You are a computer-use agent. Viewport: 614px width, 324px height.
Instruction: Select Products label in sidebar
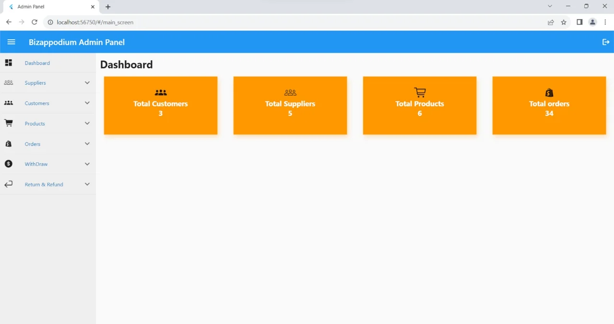[x=35, y=123]
